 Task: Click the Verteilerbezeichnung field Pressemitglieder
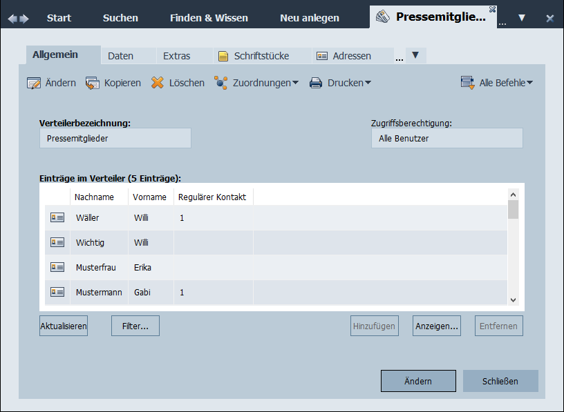(115, 138)
